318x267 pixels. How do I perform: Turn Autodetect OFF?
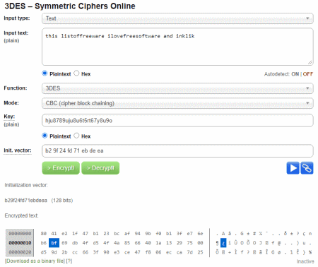[308, 74]
